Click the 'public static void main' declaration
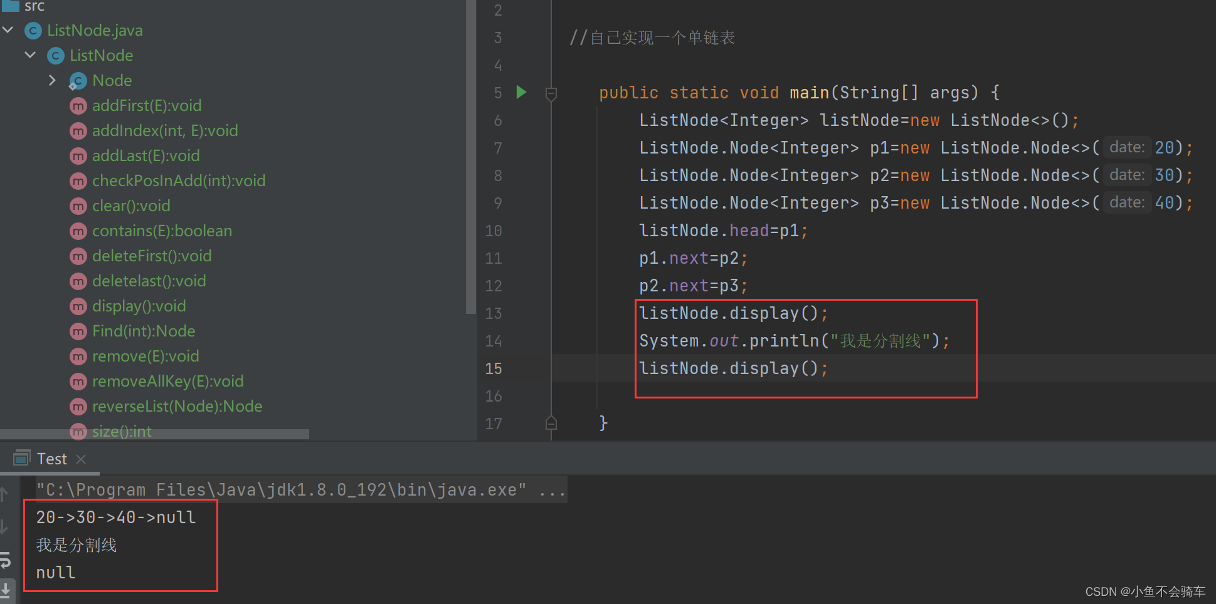Viewport: 1216px width, 604px height. (x=799, y=93)
